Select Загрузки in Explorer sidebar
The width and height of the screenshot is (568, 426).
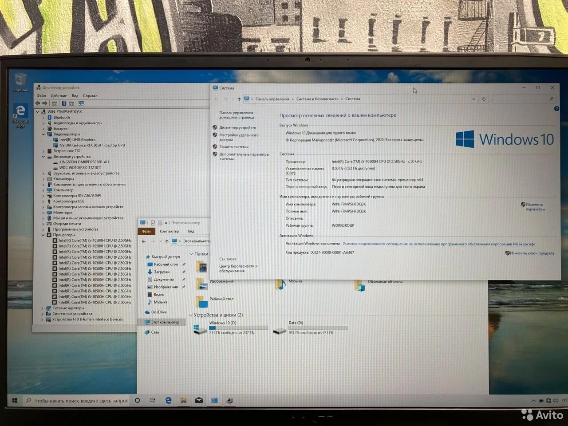(162, 272)
